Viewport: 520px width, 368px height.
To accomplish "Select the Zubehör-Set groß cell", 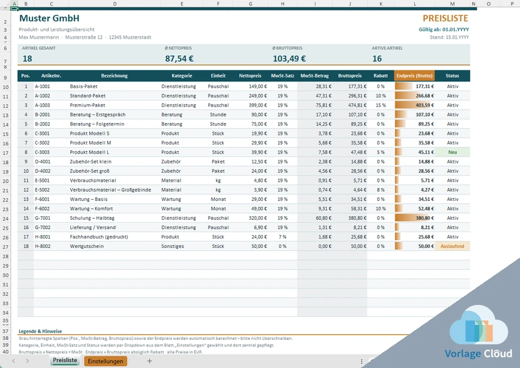I will tap(114, 171).
